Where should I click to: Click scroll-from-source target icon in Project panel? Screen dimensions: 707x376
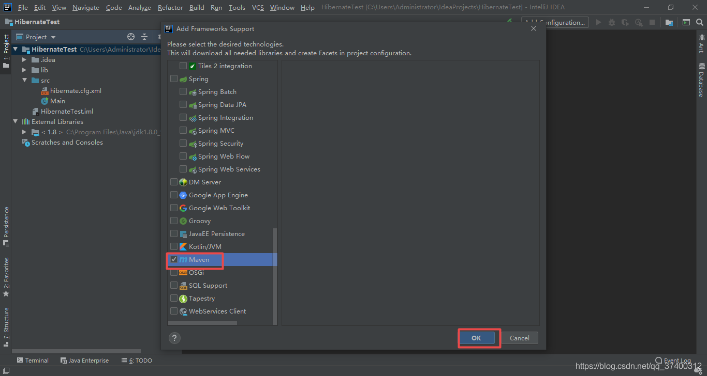(x=131, y=37)
